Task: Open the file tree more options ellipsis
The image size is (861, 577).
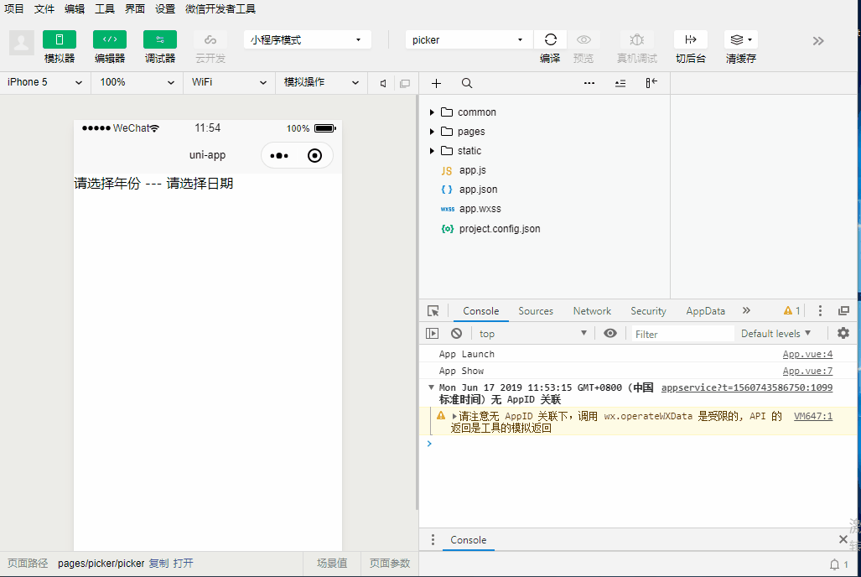Action: click(589, 83)
